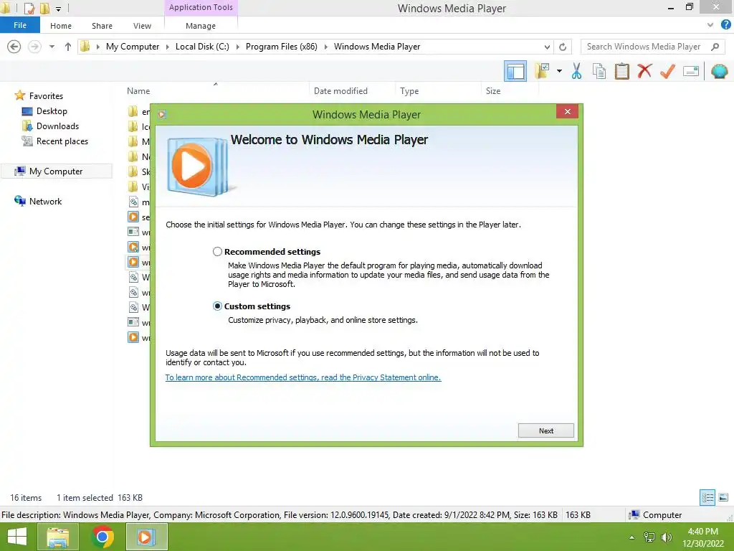Open the View ribbon tab
Viewport: 734px width, 551px height.
click(x=142, y=26)
